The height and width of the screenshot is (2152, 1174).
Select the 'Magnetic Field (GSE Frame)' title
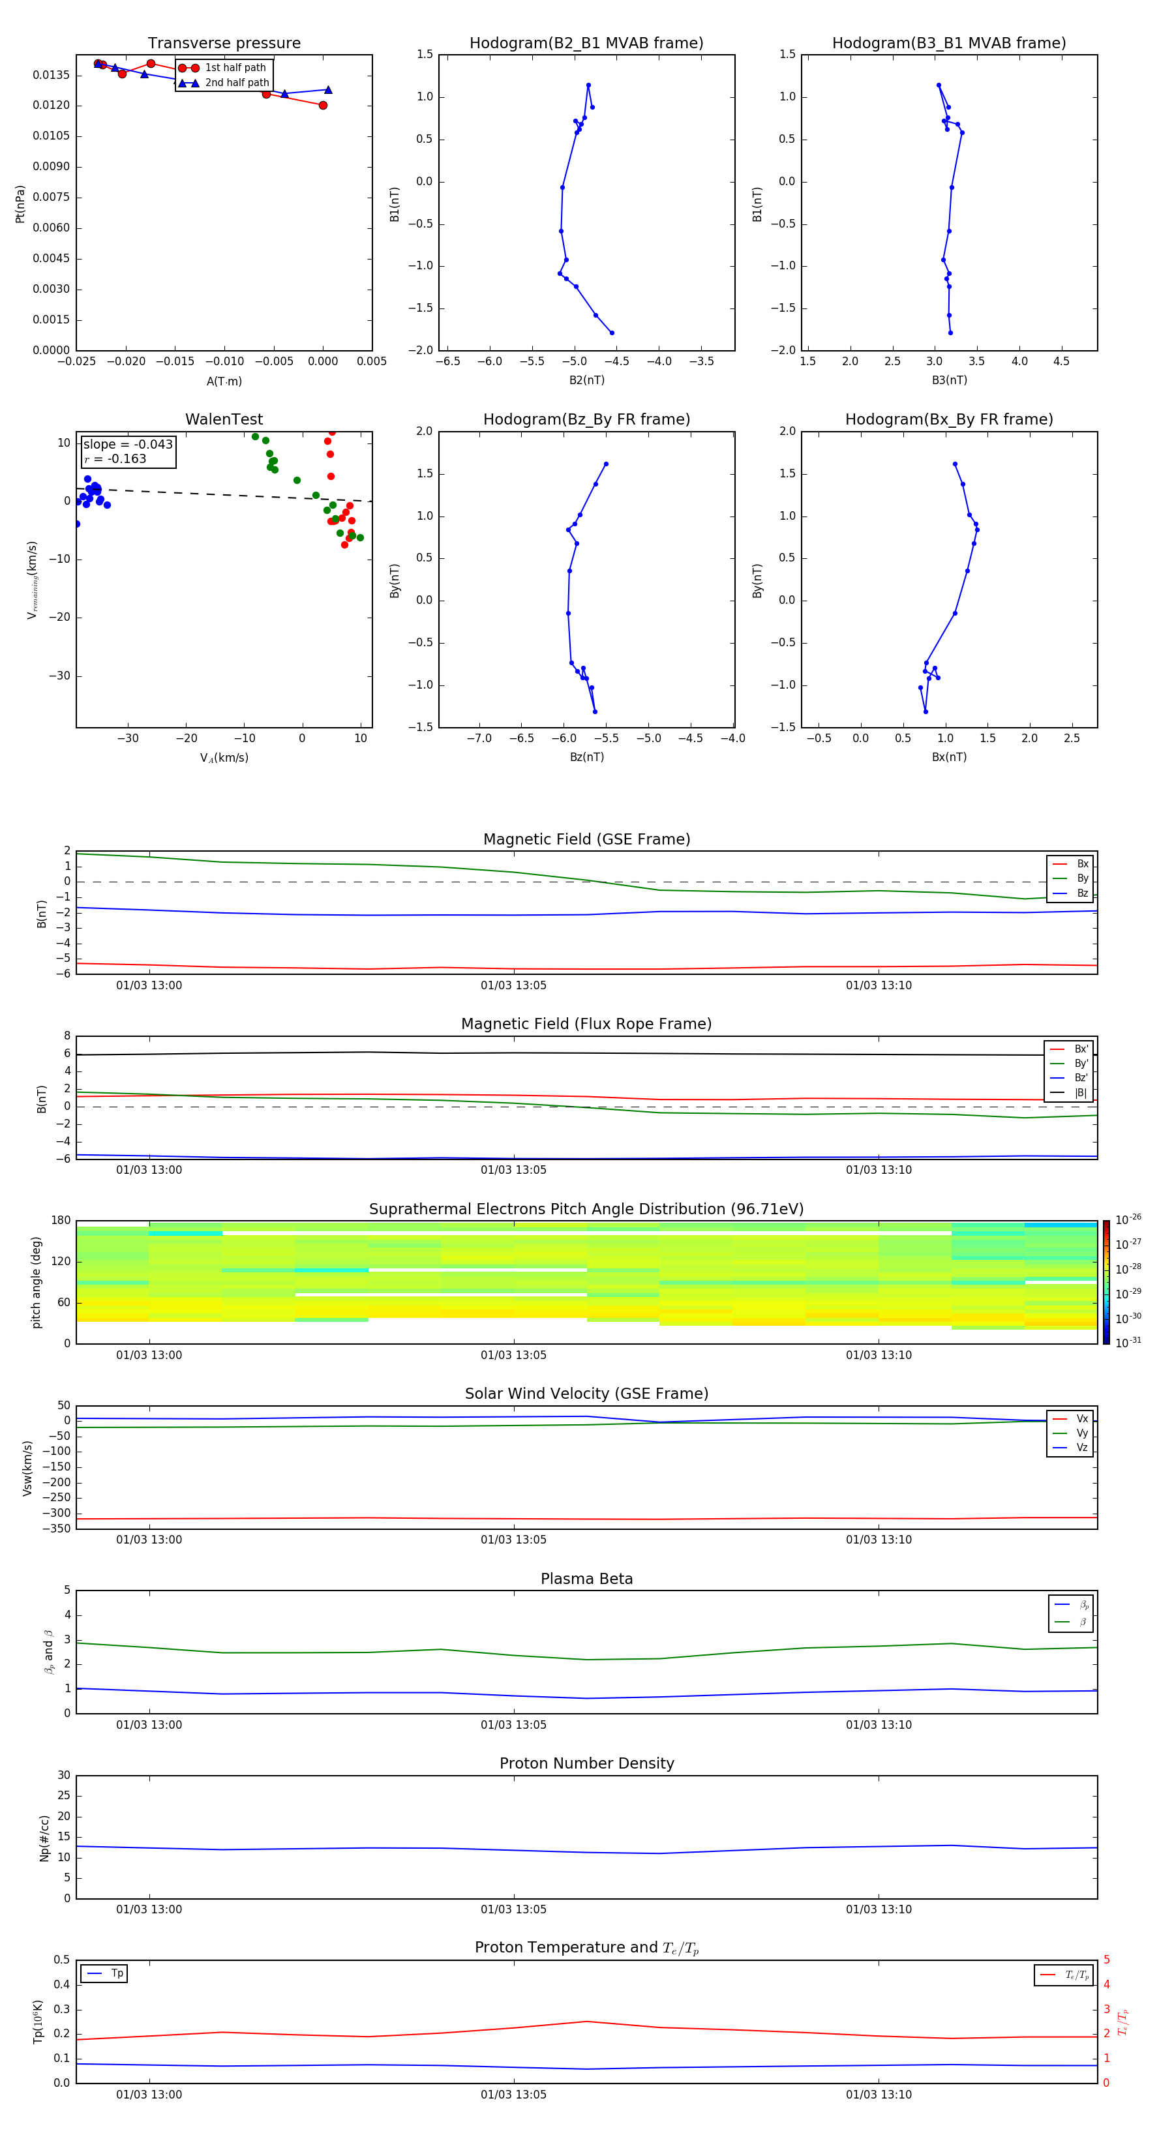tap(586, 839)
